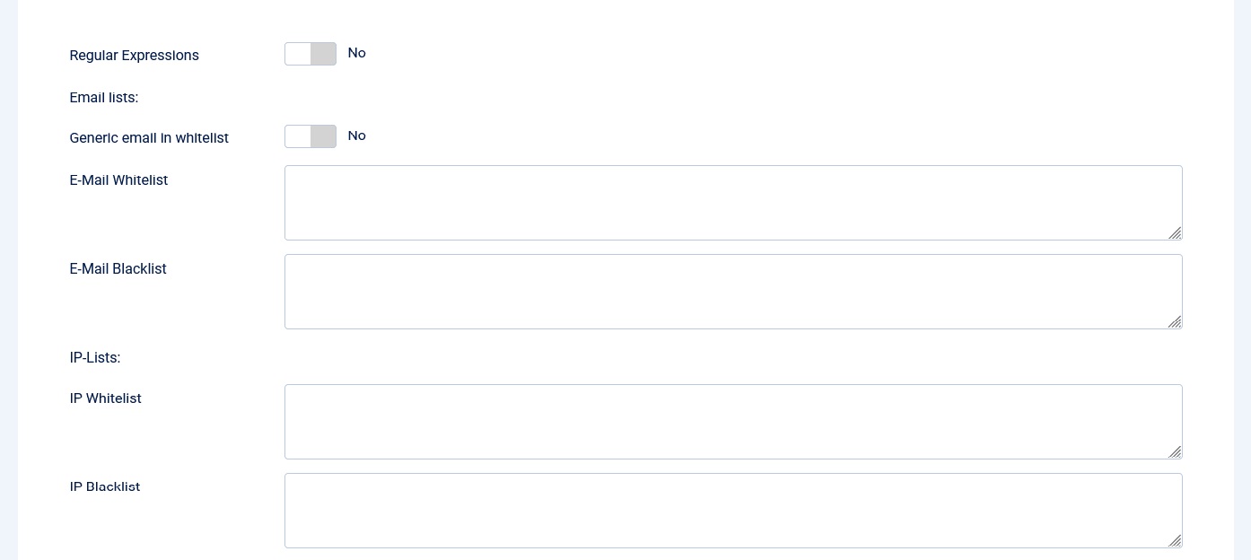
Task: Click the IP-Lists section heading
Action: coord(94,358)
